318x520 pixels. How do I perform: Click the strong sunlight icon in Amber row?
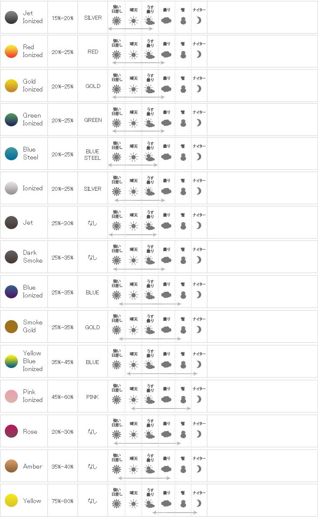click(116, 469)
